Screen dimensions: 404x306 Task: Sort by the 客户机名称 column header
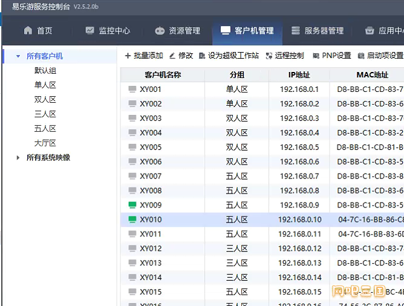(x=163, y=75)
